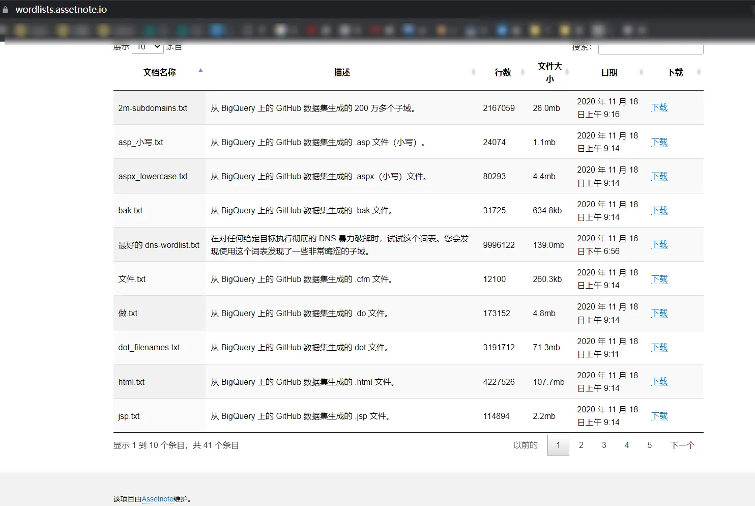The image size is (755, 506).
Task: Click the 以前的 previous page button
Action: point(525,445)
